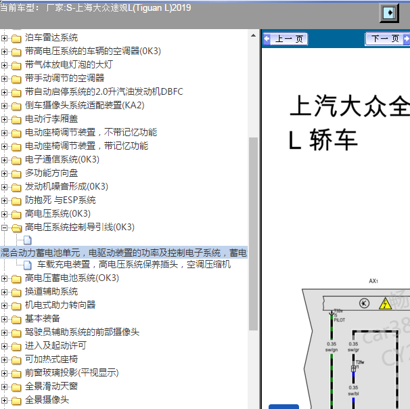Expand the 带气体放电灯泡的大灯 folder
This screenshot has height=409, width=410.
coord(4,65)
